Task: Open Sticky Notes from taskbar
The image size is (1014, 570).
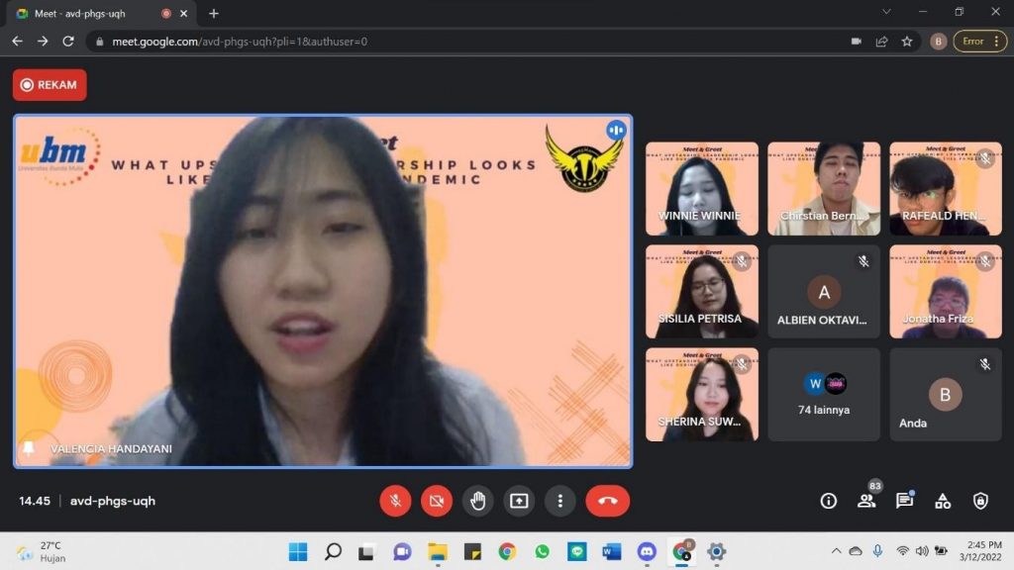Action: pos(472,552)
